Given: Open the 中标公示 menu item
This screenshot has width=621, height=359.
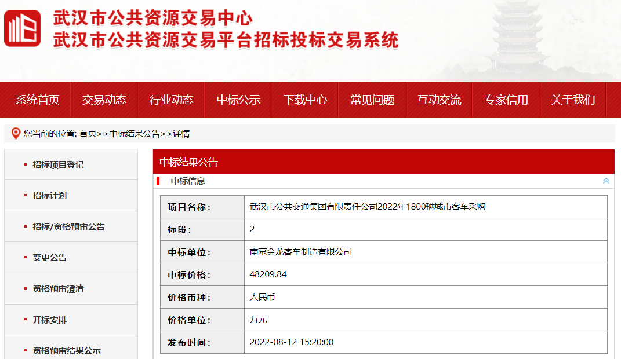Looking at the screenshot, I should click(238, 100).
